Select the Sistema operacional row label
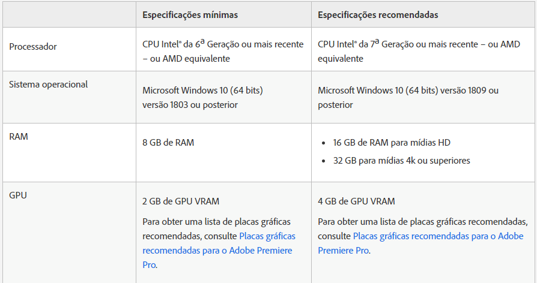 pyautogui.click(x=48, y=85)
